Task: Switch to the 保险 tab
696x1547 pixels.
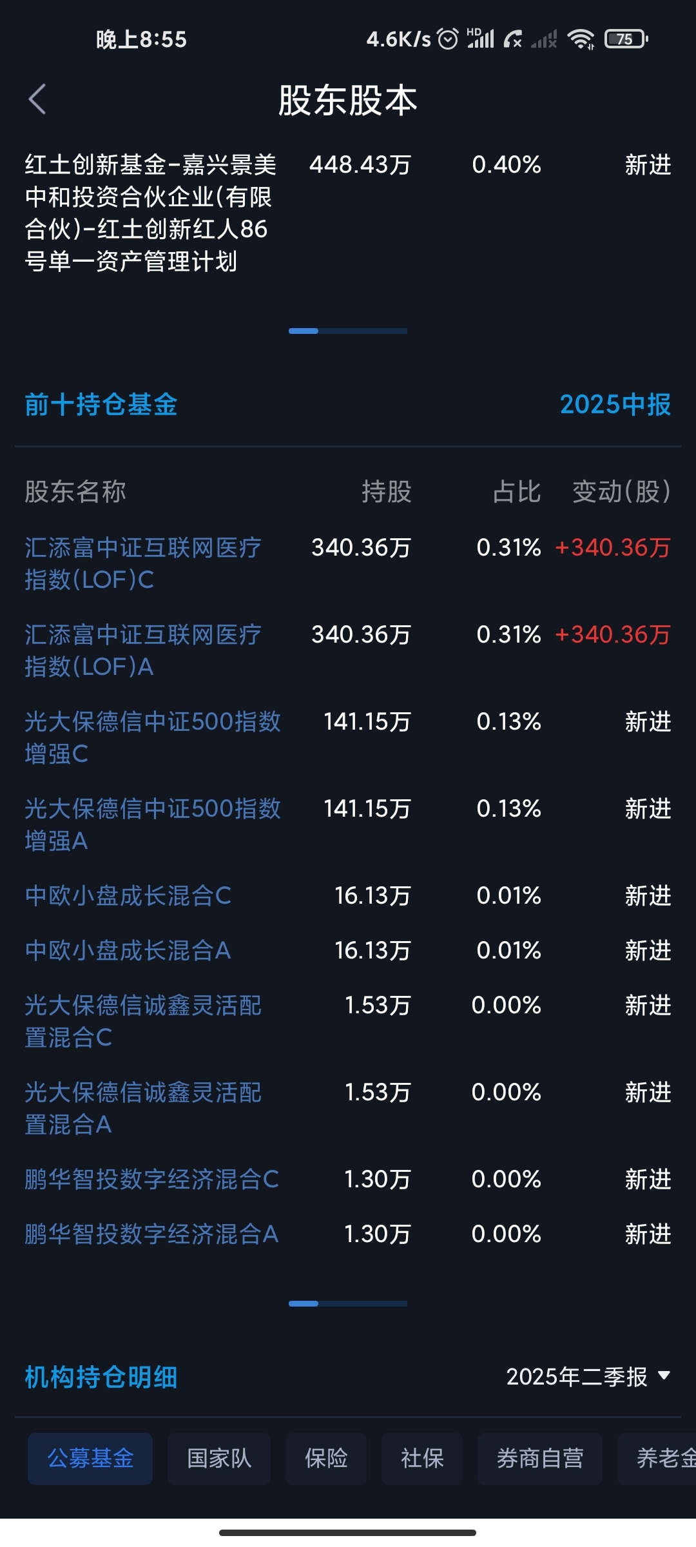Action: point(326,1458)
